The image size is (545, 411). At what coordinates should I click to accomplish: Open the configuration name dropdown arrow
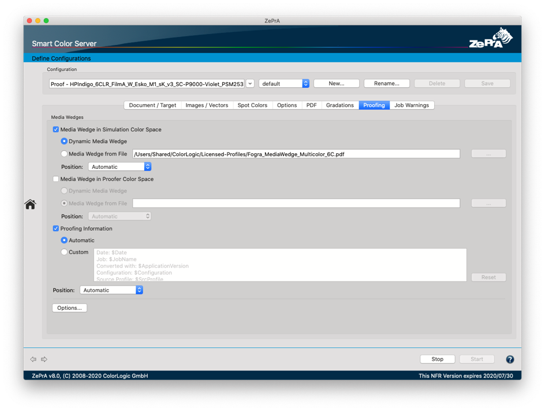pyautogui.click(x=250, y=83)
